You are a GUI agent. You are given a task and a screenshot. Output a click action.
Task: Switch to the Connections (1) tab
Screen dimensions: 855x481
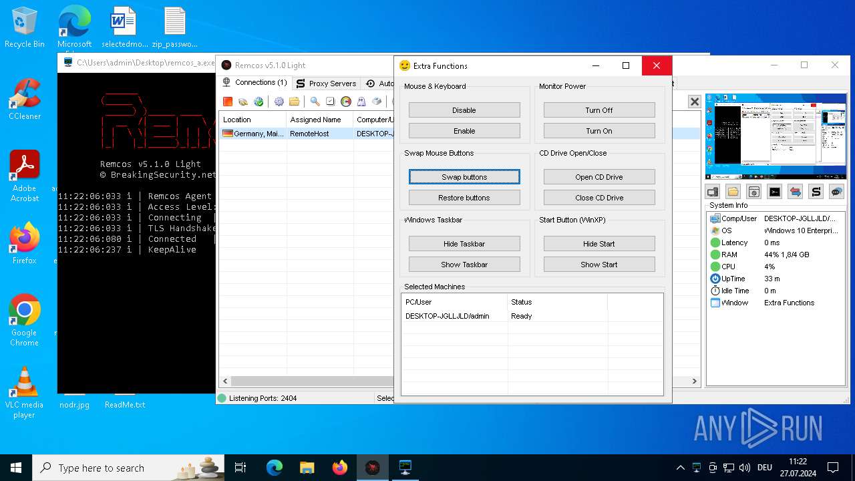point(254,83)
